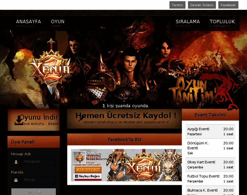Click Perşembe day text under Futbol Topu Eventi
Image resolution: width=247 pixels, height=195 pixels.
coord(195,181)
